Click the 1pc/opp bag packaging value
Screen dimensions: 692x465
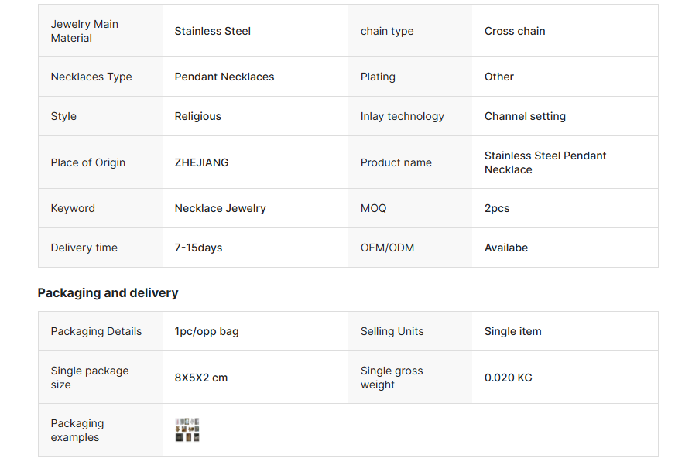point(206,331)
